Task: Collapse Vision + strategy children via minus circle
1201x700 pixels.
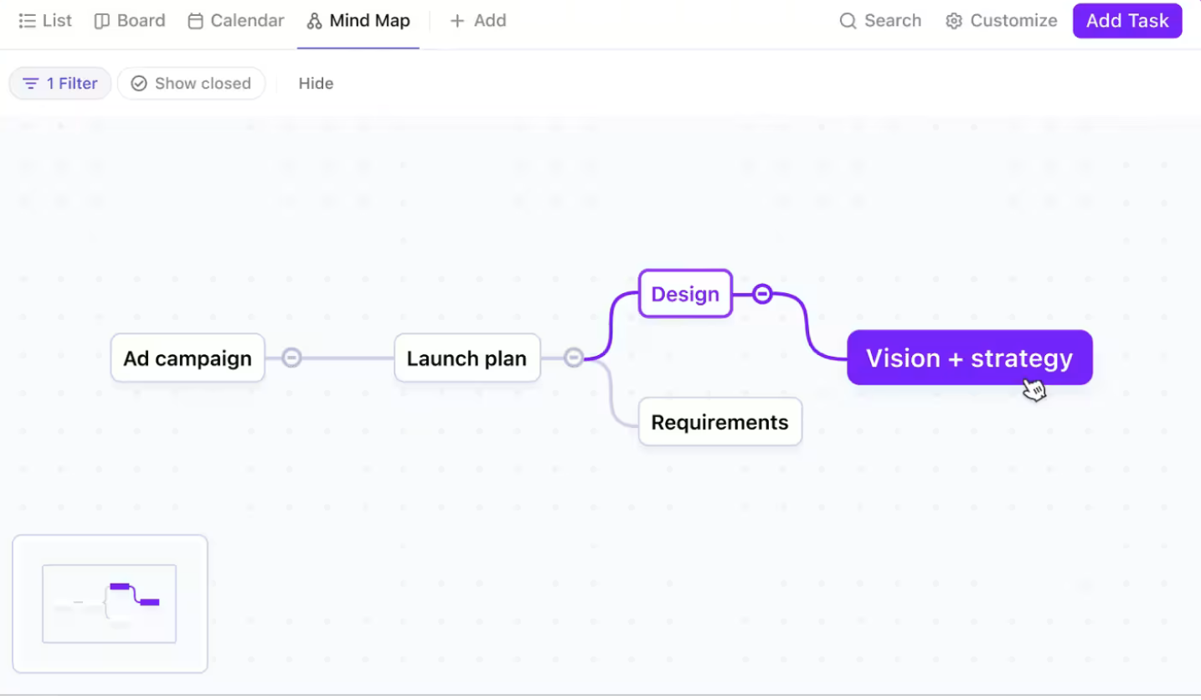Action: [761, 293]
